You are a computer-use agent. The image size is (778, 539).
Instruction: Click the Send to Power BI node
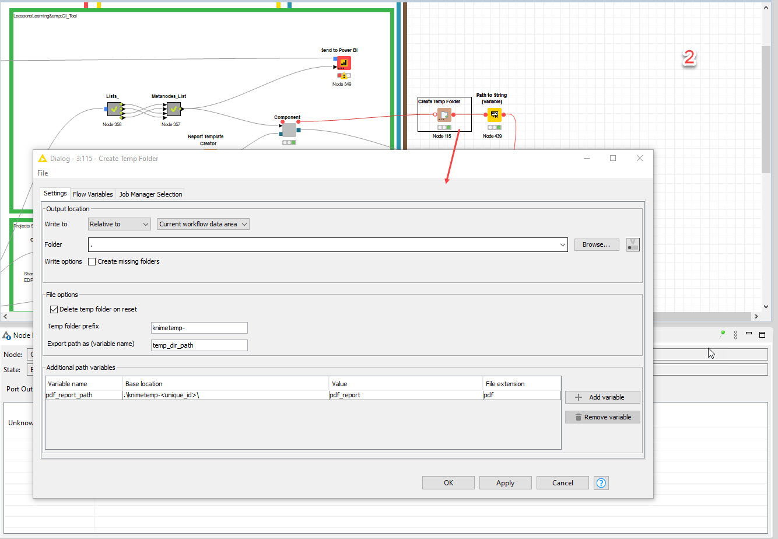tap(342, 62)
